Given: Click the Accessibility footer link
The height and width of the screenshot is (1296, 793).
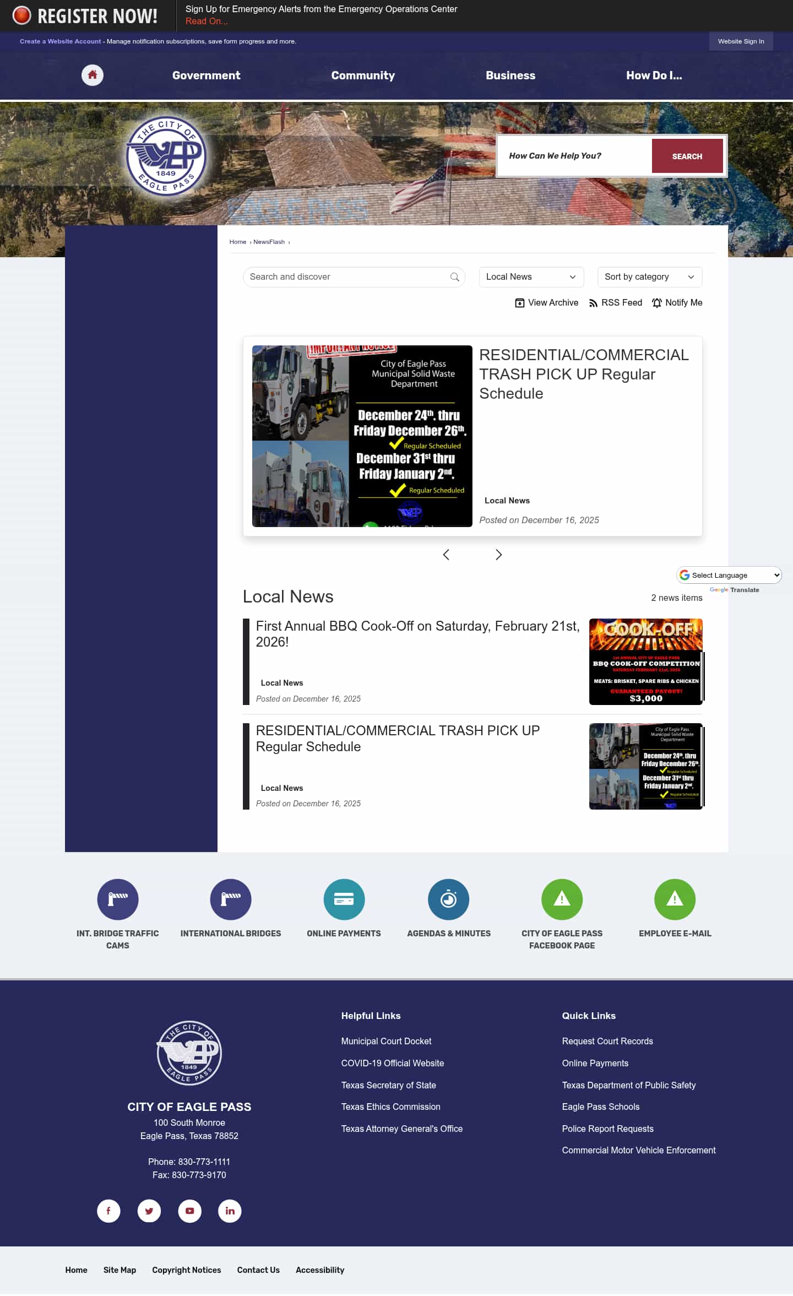Looking at the screenshot, I should [319, 1270].
